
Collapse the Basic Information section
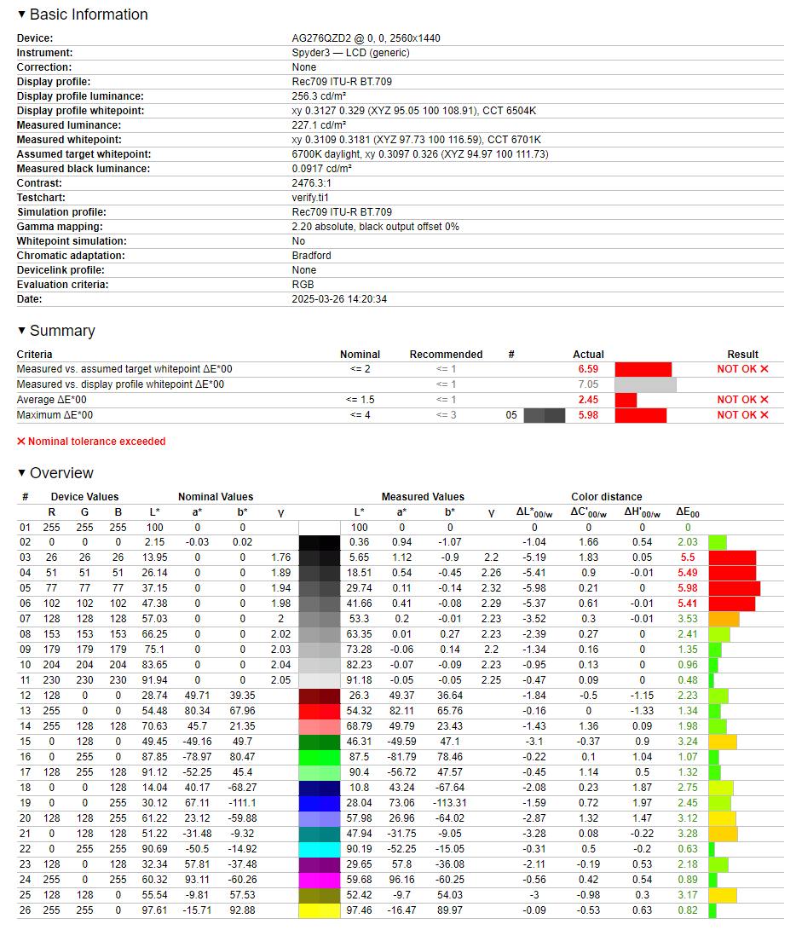coord(83,14)
